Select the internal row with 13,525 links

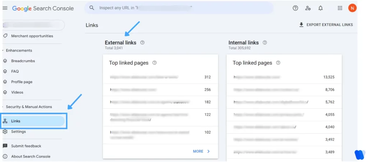[x=284, y=77]
